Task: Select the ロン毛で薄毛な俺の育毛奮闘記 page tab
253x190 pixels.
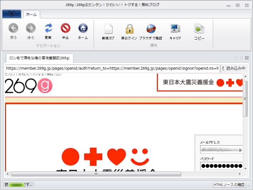Action: pyautogui.click(x=40, y=58)
